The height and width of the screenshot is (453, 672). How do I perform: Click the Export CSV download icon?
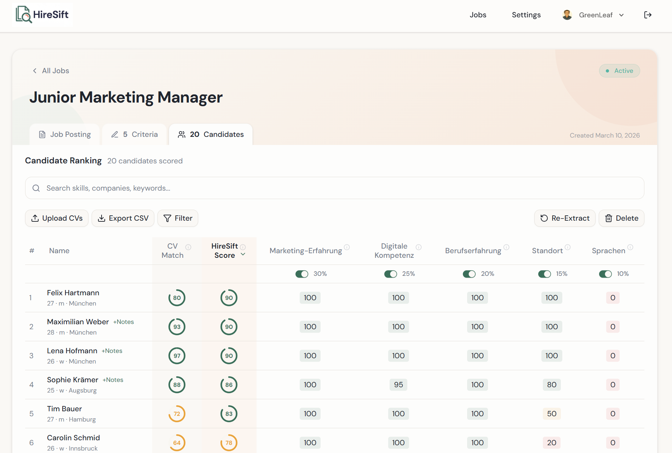point(102,218)
